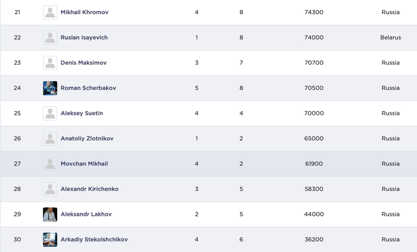Viewport: 417px width, 252px height.
Task: Open Arkadiy Stekolshchikov's profile photo
Action: (x=50, y=240)
